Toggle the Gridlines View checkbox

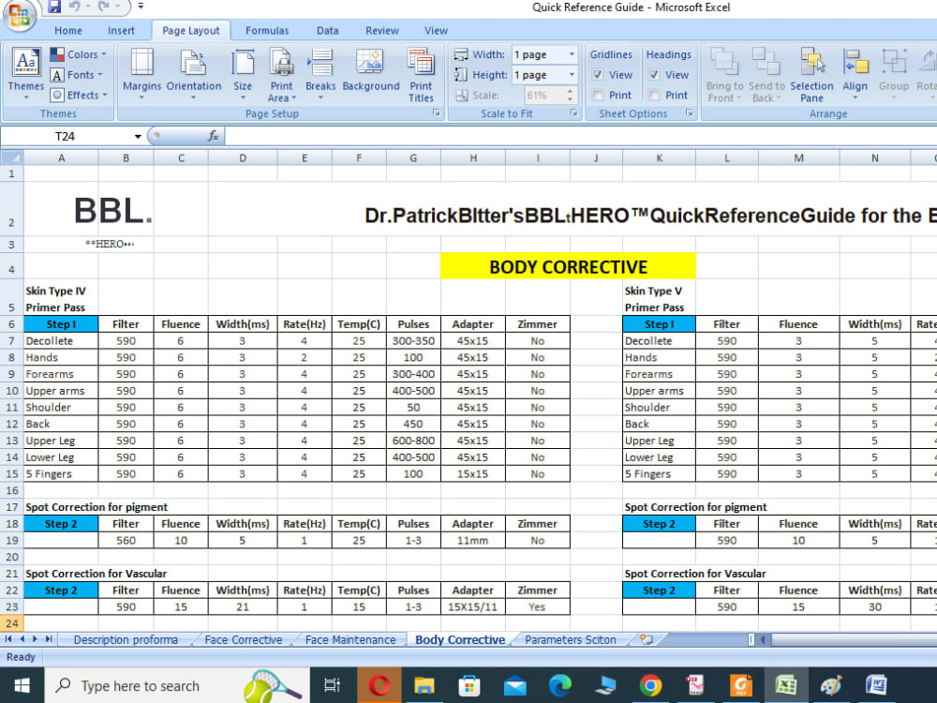(598, 75)
